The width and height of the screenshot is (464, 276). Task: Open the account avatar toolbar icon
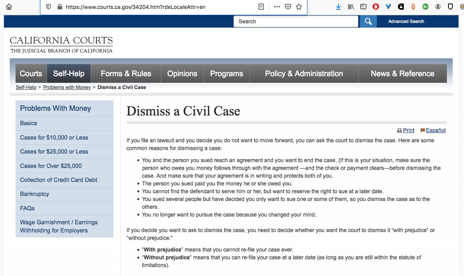[438, 7]
